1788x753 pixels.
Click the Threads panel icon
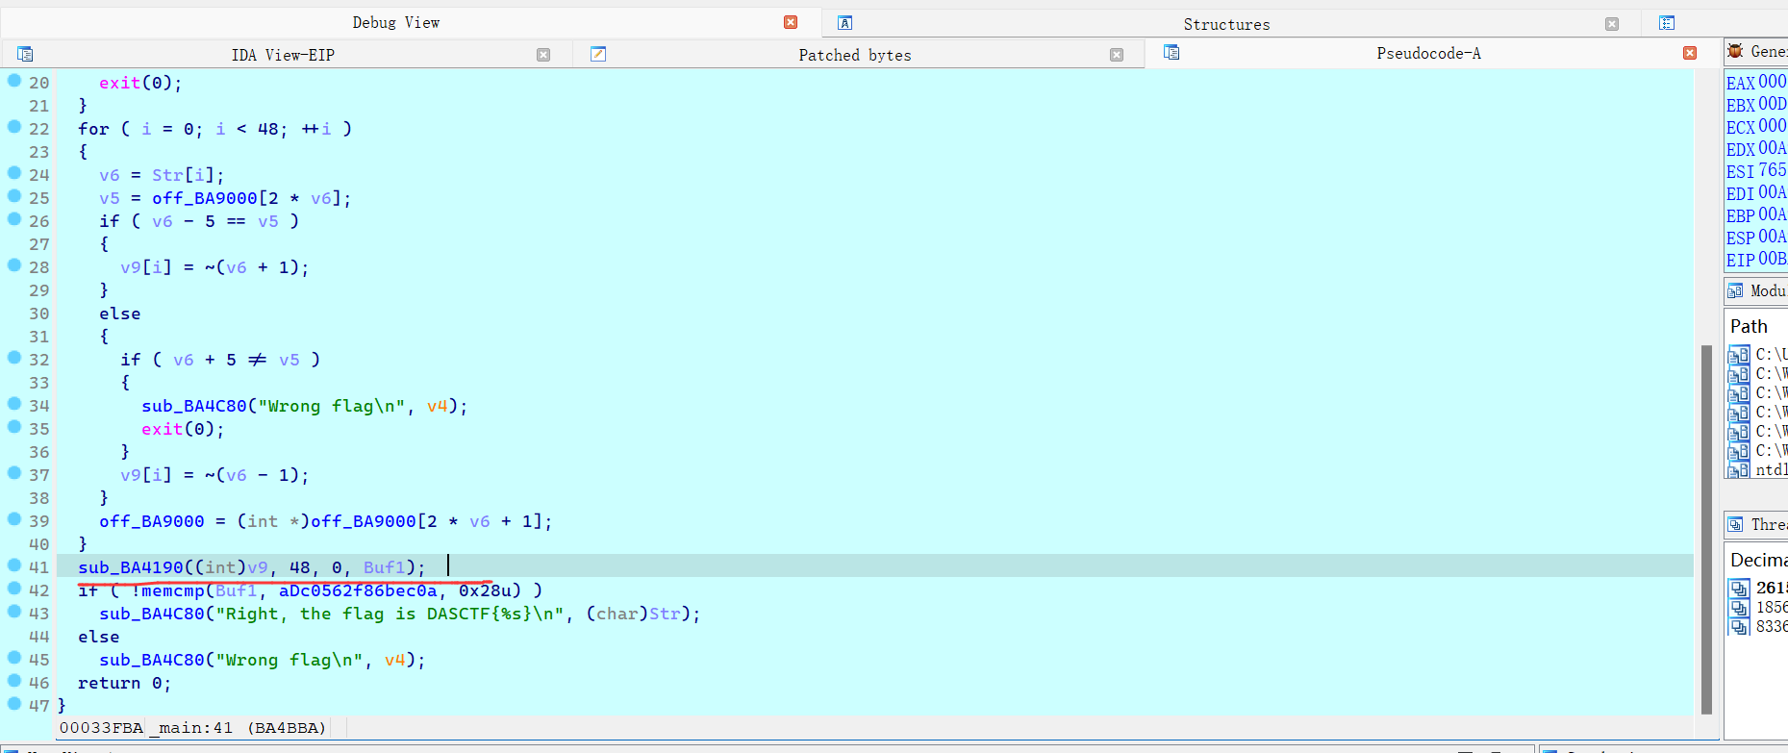(1735, 524)
